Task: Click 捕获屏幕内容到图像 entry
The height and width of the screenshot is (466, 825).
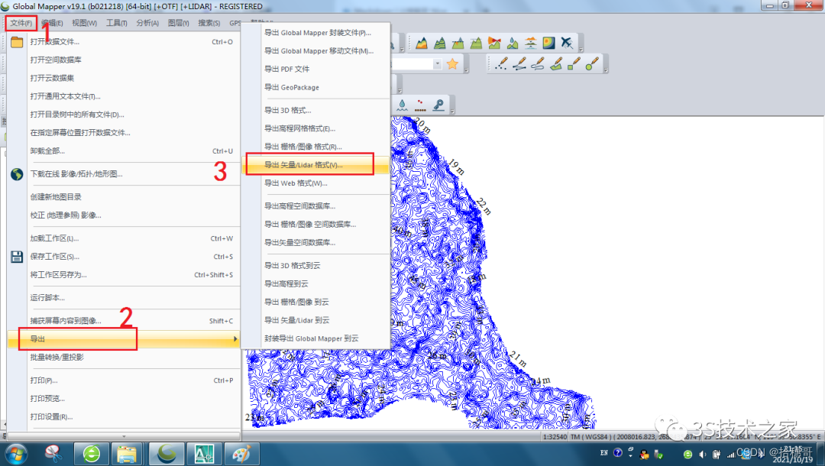Action: tap(124, 321)
